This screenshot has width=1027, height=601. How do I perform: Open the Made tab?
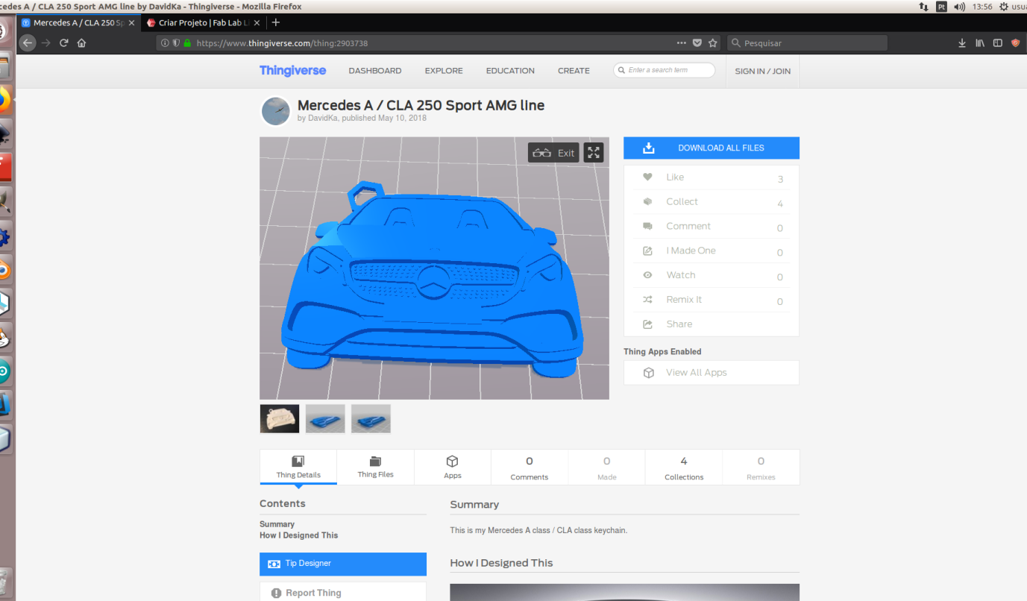point(607,467)
